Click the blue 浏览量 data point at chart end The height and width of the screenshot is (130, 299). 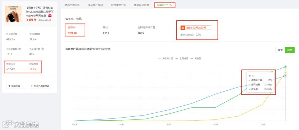pos(286,76)
